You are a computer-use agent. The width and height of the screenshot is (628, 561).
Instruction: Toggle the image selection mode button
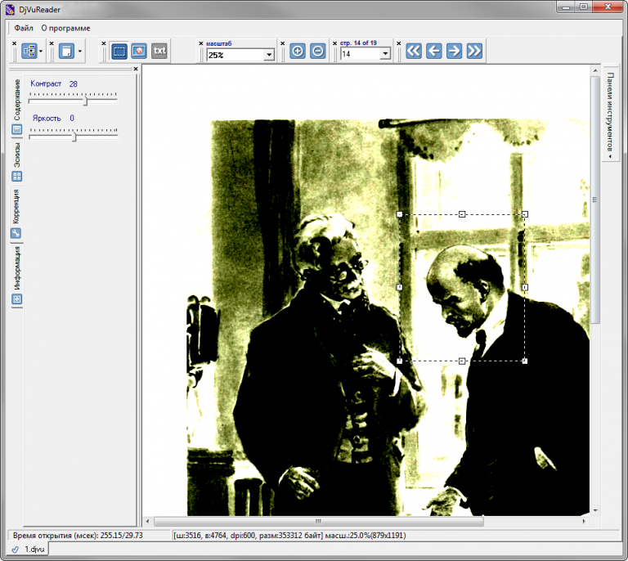(x=139, y=51)
